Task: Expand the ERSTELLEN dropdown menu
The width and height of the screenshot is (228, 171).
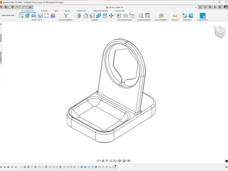Action: (36, 20)
